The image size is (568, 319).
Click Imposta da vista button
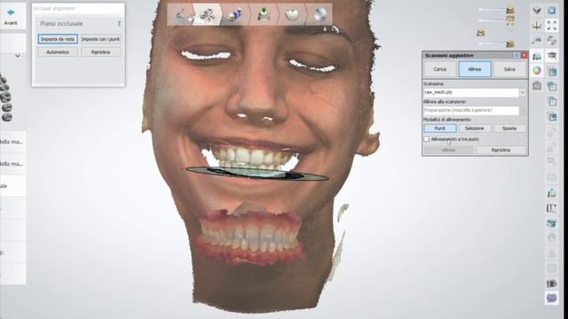tap(58, 39)
